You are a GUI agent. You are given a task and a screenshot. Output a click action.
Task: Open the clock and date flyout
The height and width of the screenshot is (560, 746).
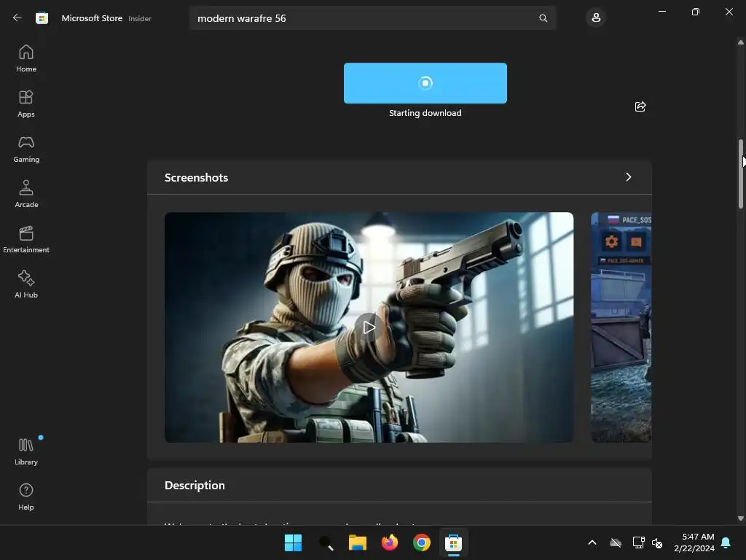pyautogui.click(x=694, y=542)
